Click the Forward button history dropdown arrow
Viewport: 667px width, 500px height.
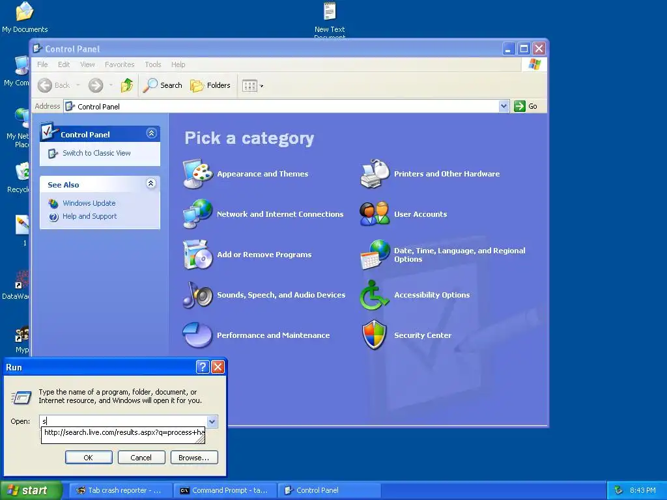click(111, 85)
